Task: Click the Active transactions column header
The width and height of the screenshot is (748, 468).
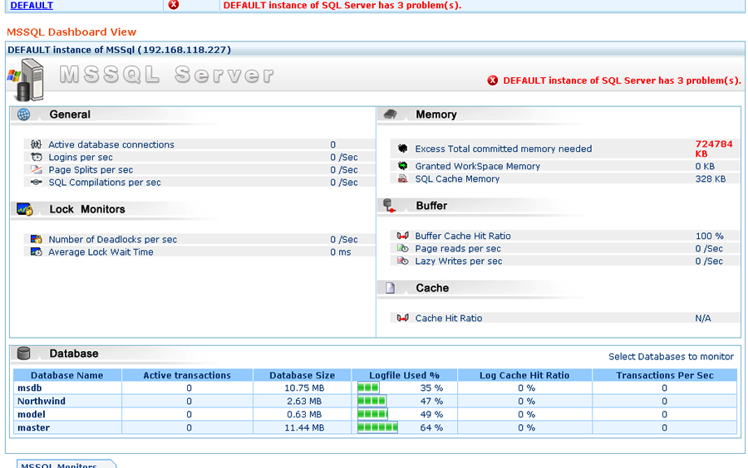Action: pyautogui.click(x=187, y=375)
